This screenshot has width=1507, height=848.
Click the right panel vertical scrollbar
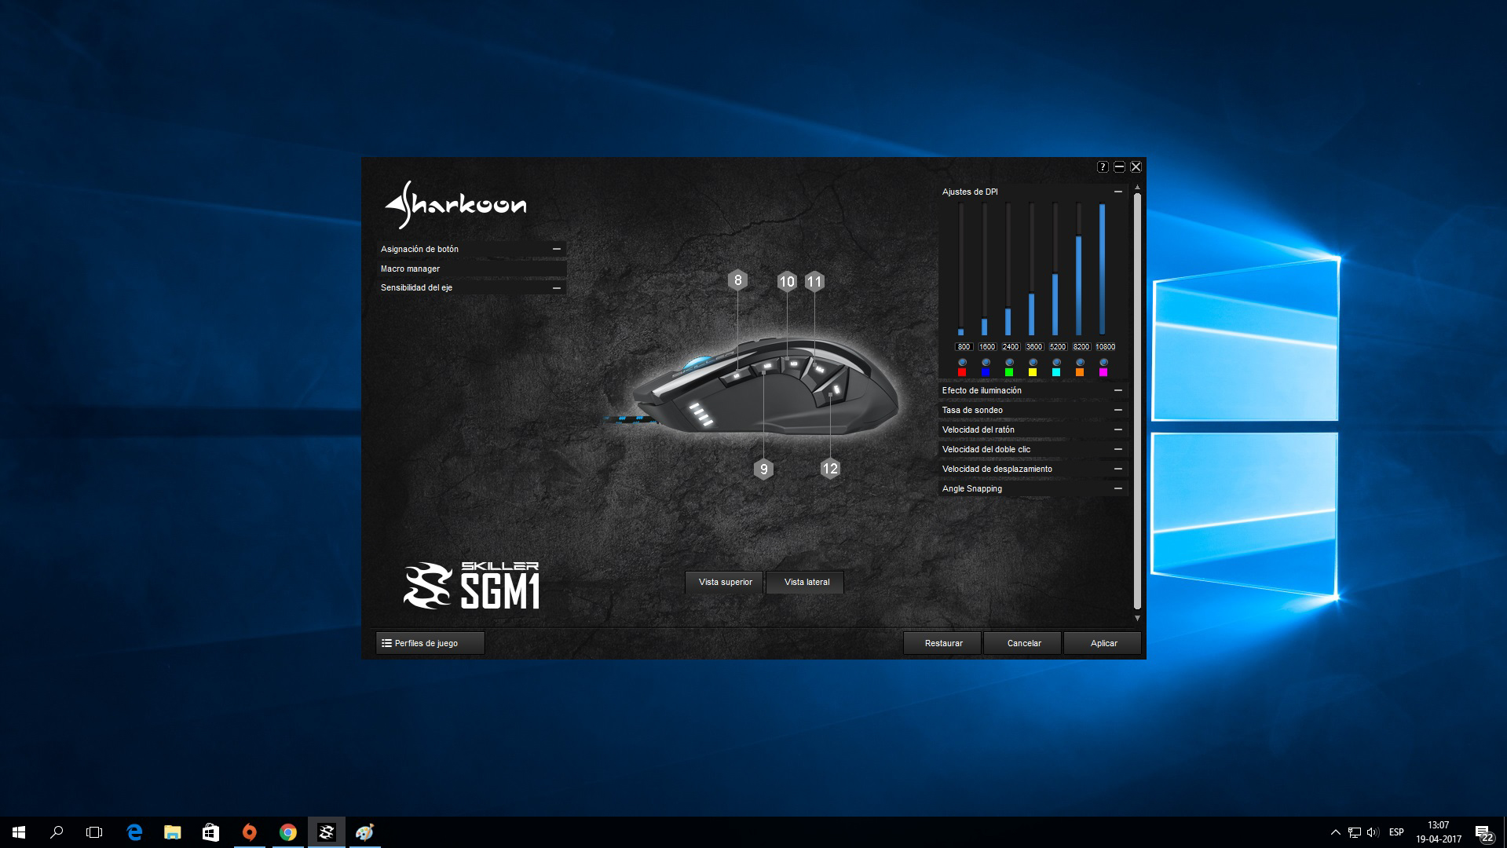1137,400
